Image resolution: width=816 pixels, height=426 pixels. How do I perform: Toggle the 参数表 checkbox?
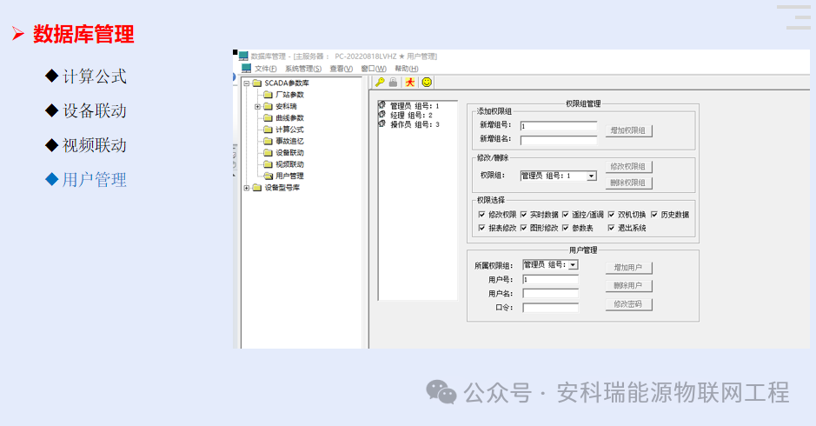tap(566, 228)
